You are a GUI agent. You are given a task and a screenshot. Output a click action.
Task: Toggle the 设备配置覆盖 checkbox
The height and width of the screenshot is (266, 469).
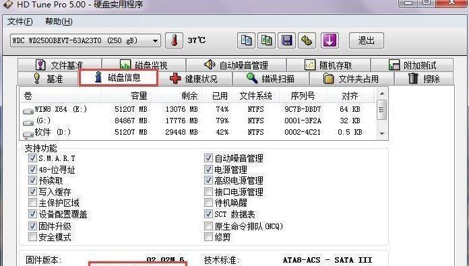click(32, 213)
